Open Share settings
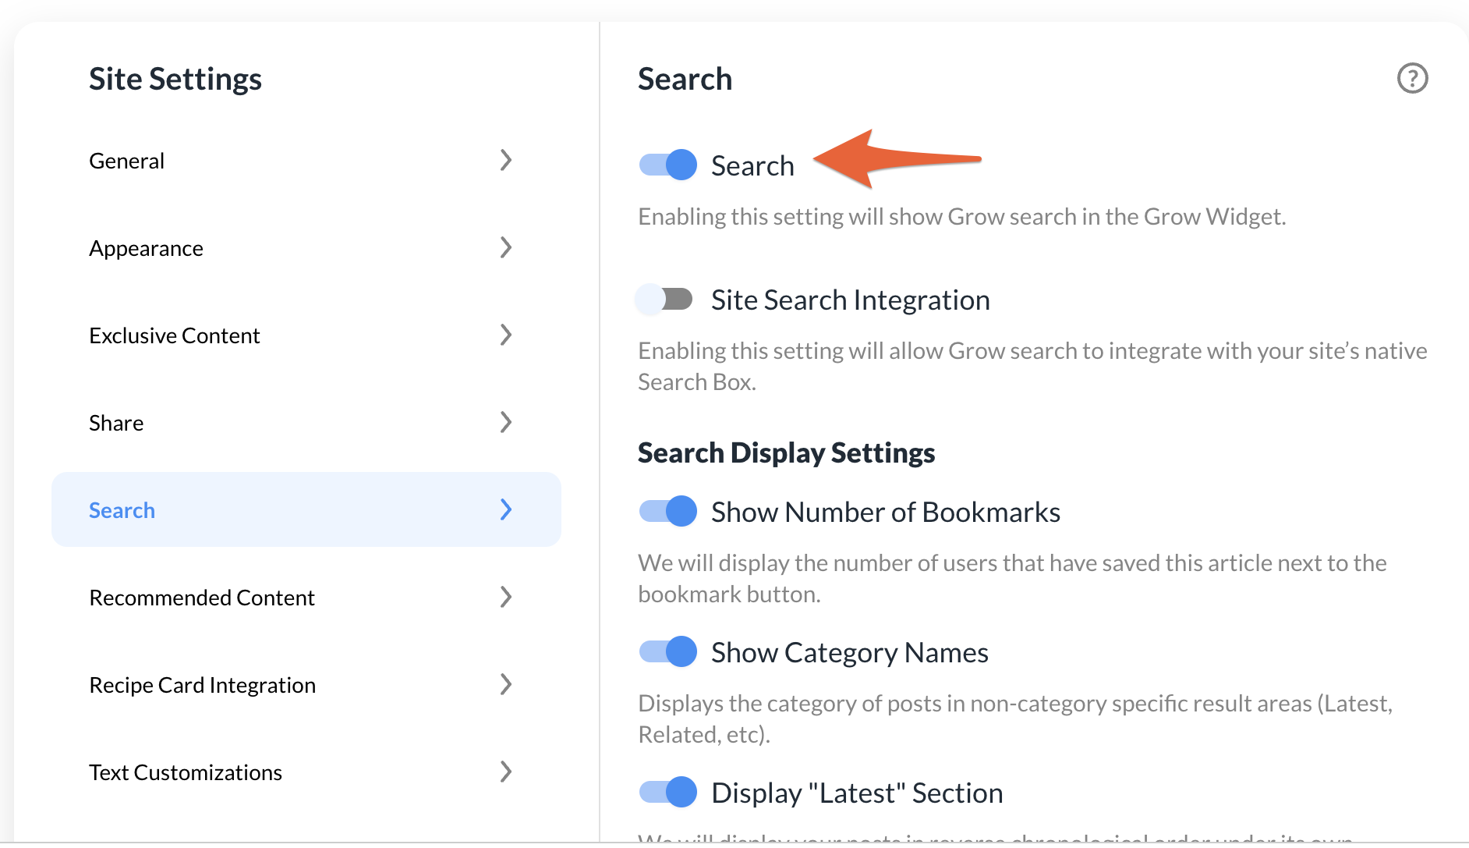Image resolution: width=1469 pixels, height=848 pixels. 306,423
